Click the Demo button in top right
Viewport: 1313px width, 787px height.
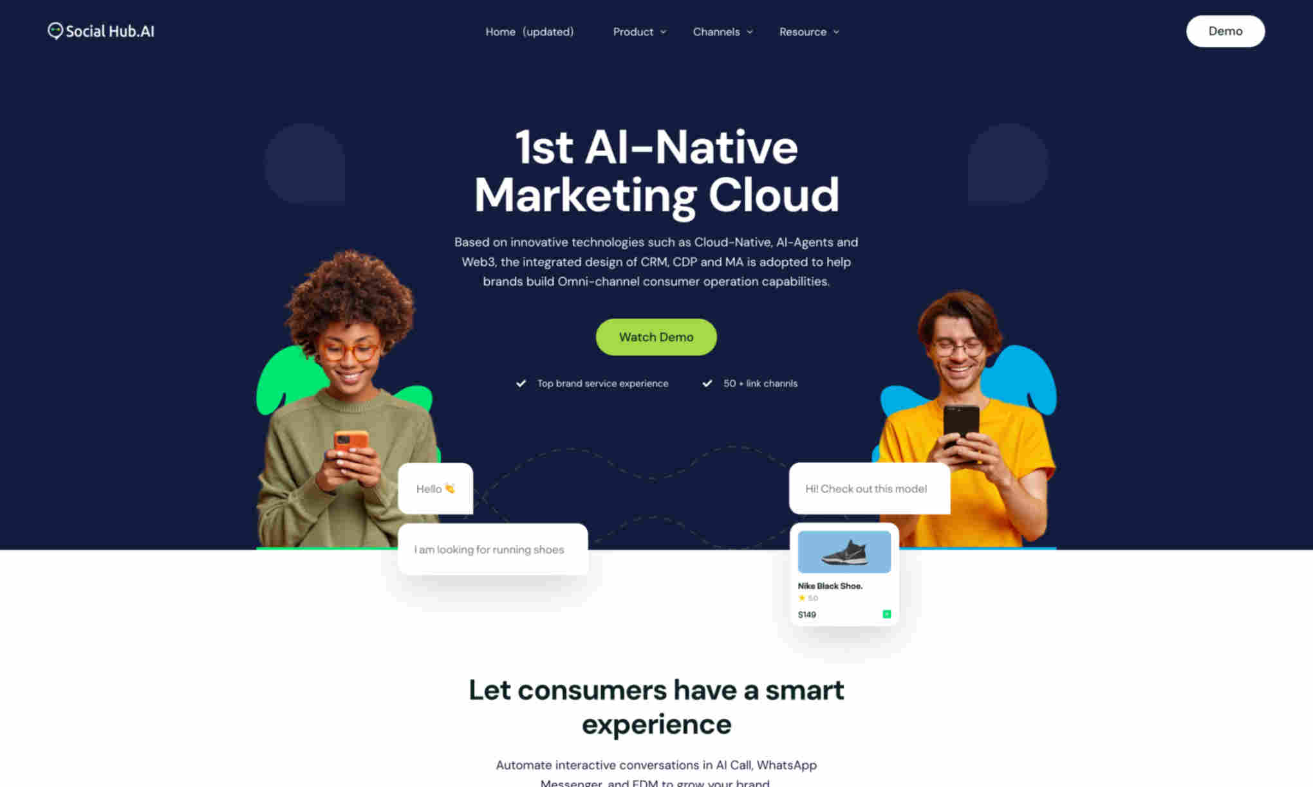click(x=1224, y=31)
